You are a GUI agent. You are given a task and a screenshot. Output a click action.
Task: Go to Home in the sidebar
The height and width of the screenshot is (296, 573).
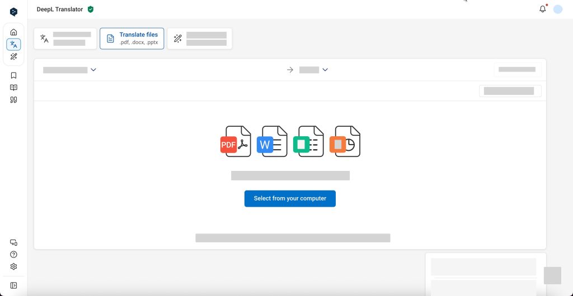(13, 32)
